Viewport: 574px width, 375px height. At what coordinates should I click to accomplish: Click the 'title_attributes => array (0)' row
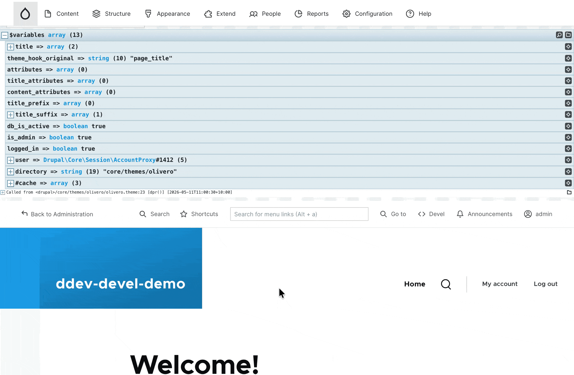(289, 81)
